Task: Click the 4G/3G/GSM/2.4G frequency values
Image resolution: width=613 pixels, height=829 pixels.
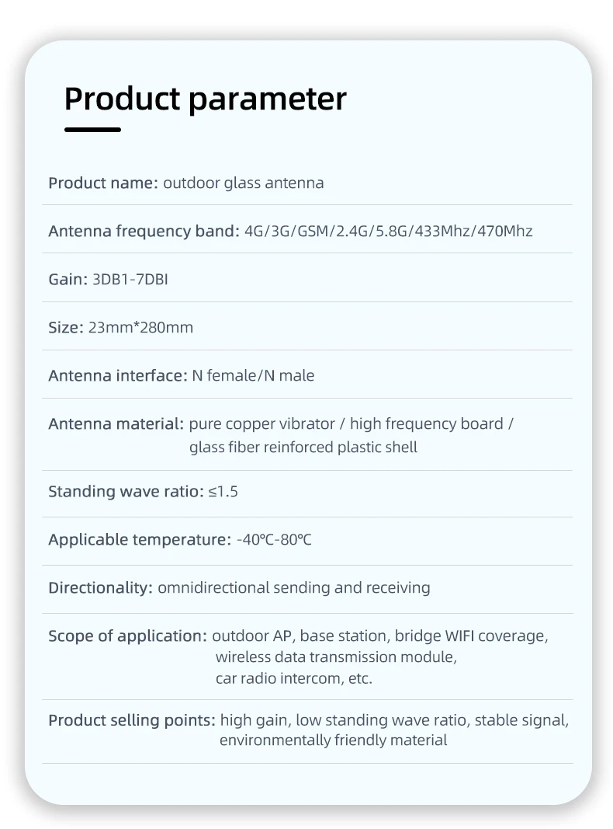Action: pyautogui.click(x=388, y=231)
